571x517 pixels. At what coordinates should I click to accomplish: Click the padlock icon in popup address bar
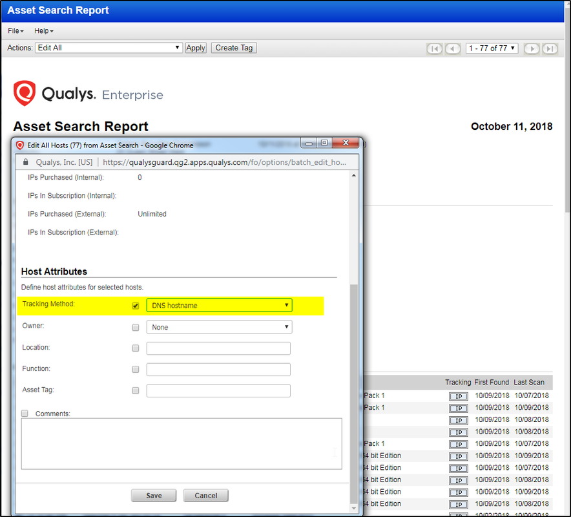[25, 162]
